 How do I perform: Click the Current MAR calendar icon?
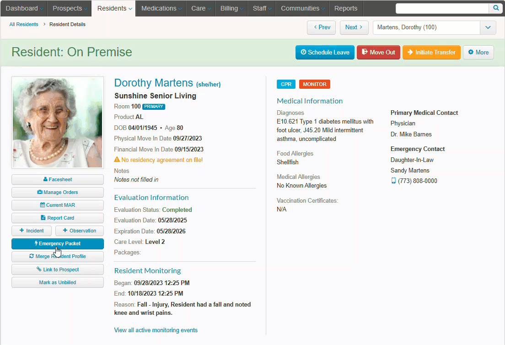(42, 205)
